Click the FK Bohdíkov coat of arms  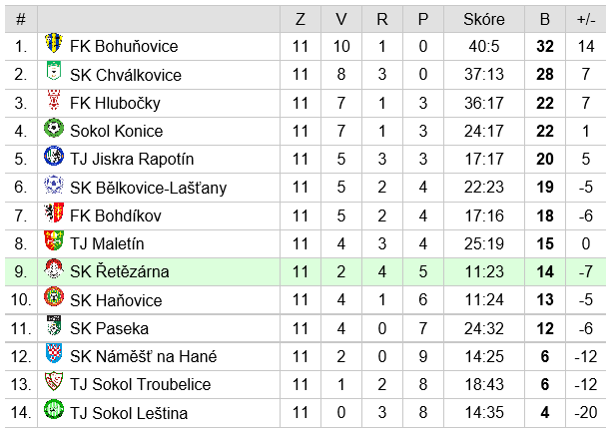pos(54,213)
